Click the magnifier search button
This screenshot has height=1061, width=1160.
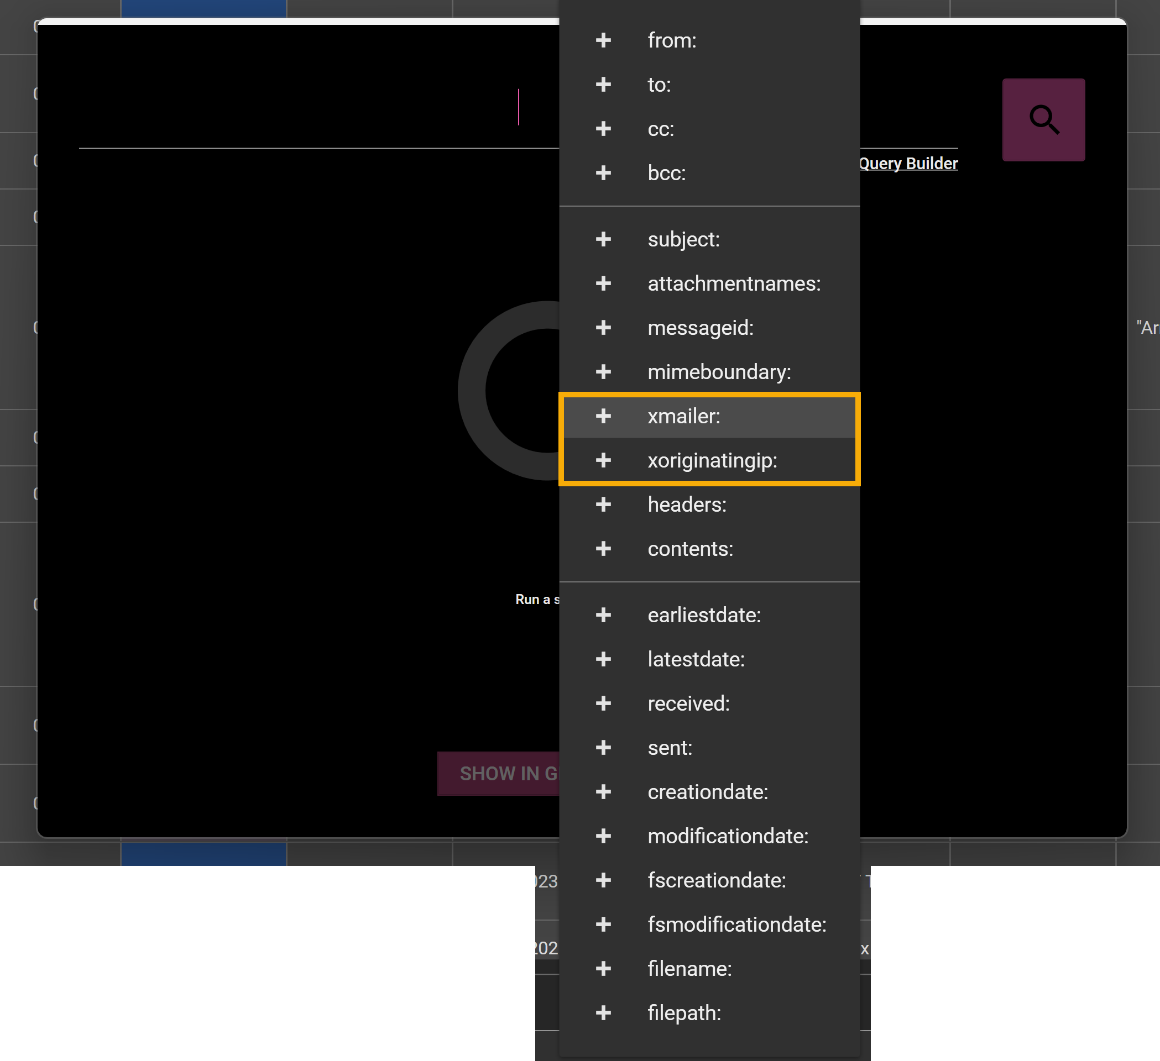tap(1043, 119)
